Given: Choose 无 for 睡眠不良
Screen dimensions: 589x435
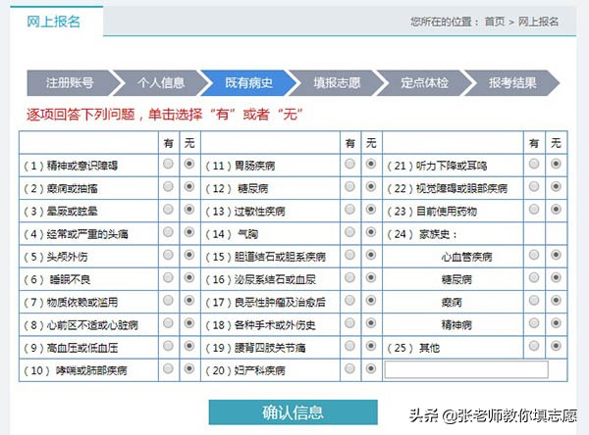Looking at the screenshot, I should click(x=189, y=277).
